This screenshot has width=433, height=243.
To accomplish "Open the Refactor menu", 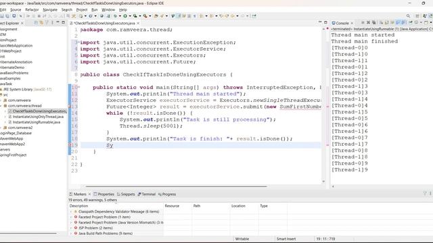I will point(32,9).
